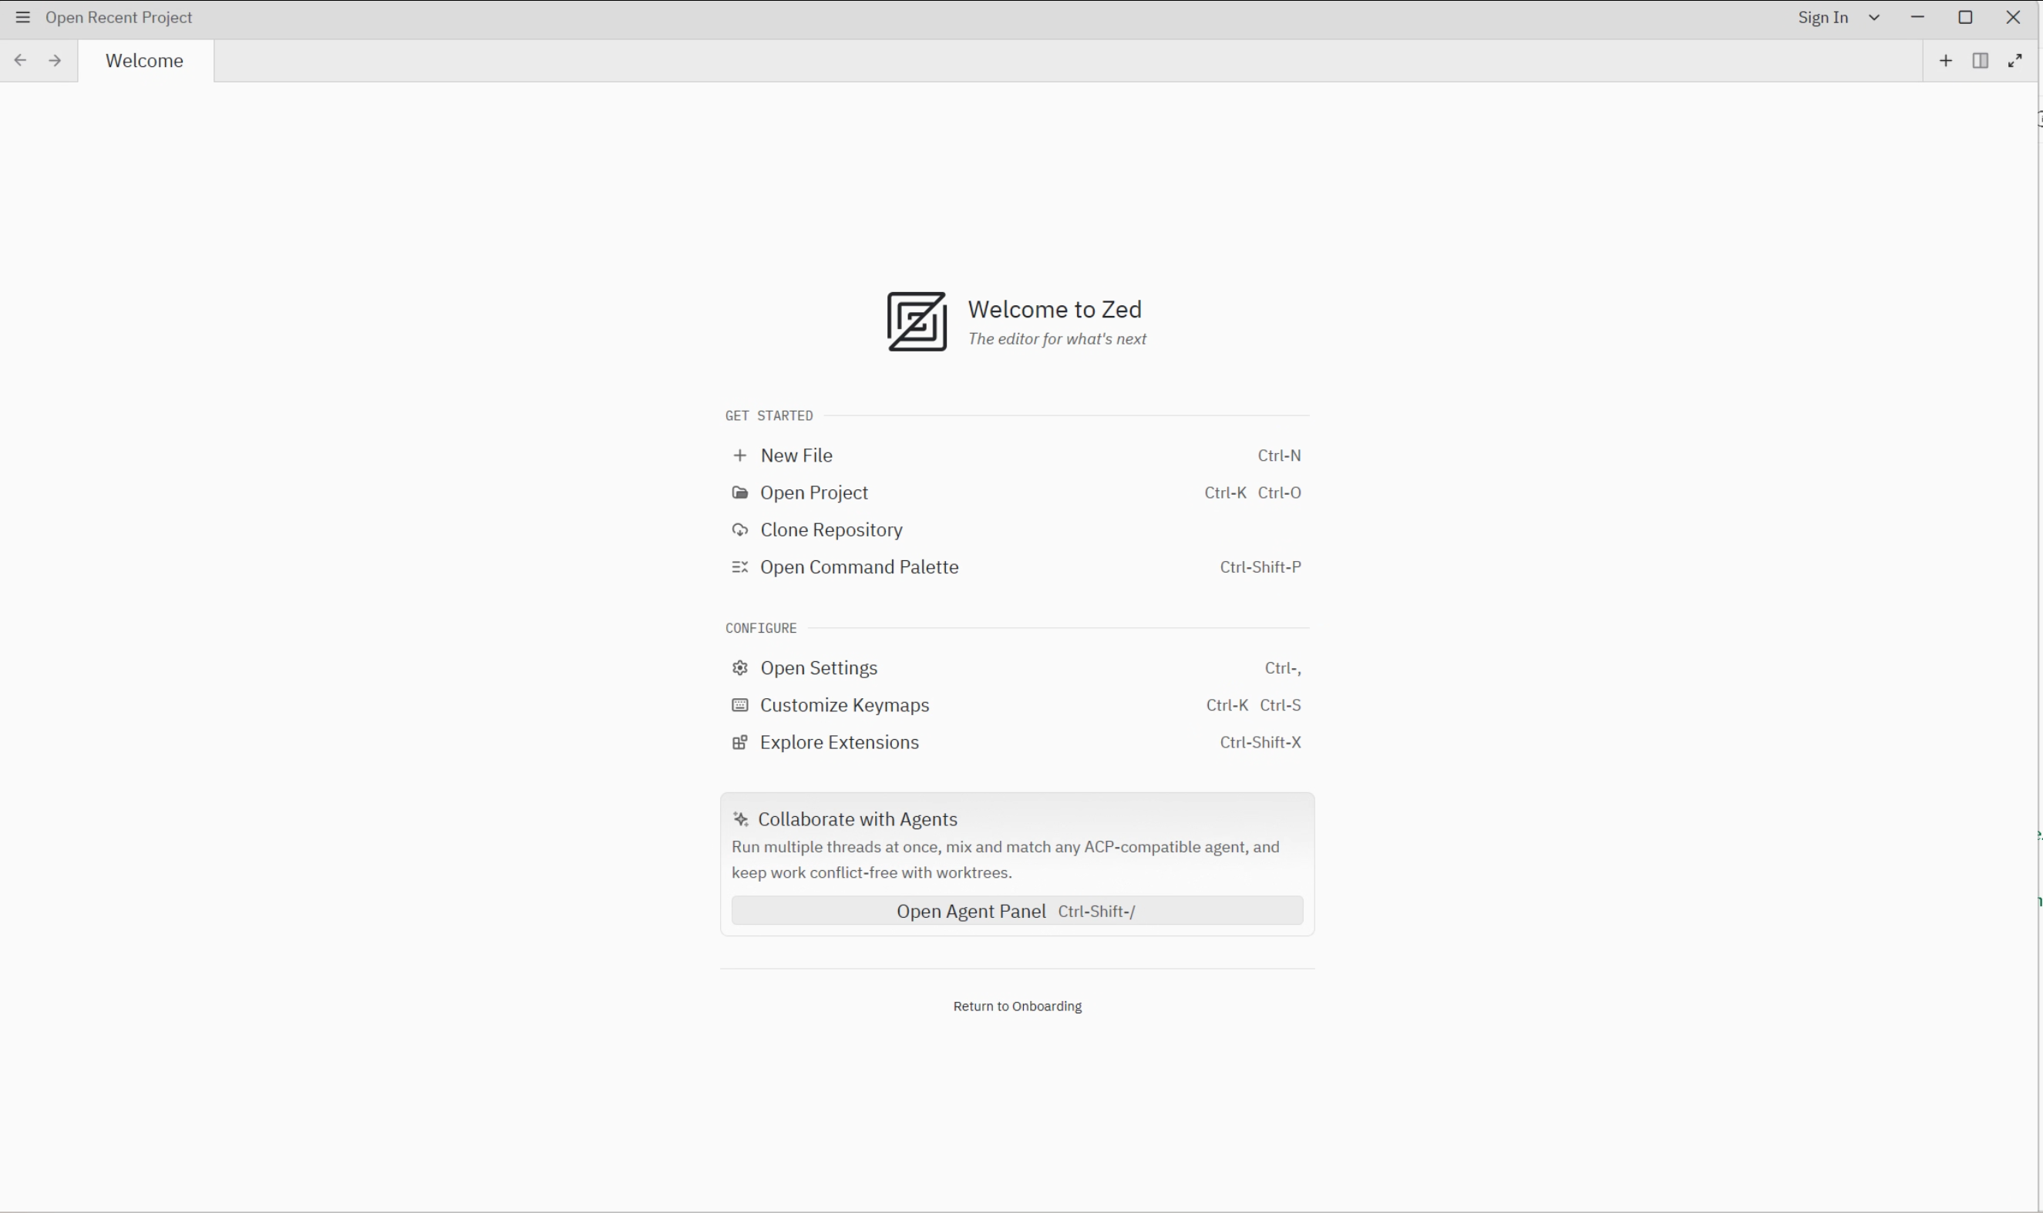Click the Zed logo on welcome page
Screen dimensions: 2043x1213
917,321
